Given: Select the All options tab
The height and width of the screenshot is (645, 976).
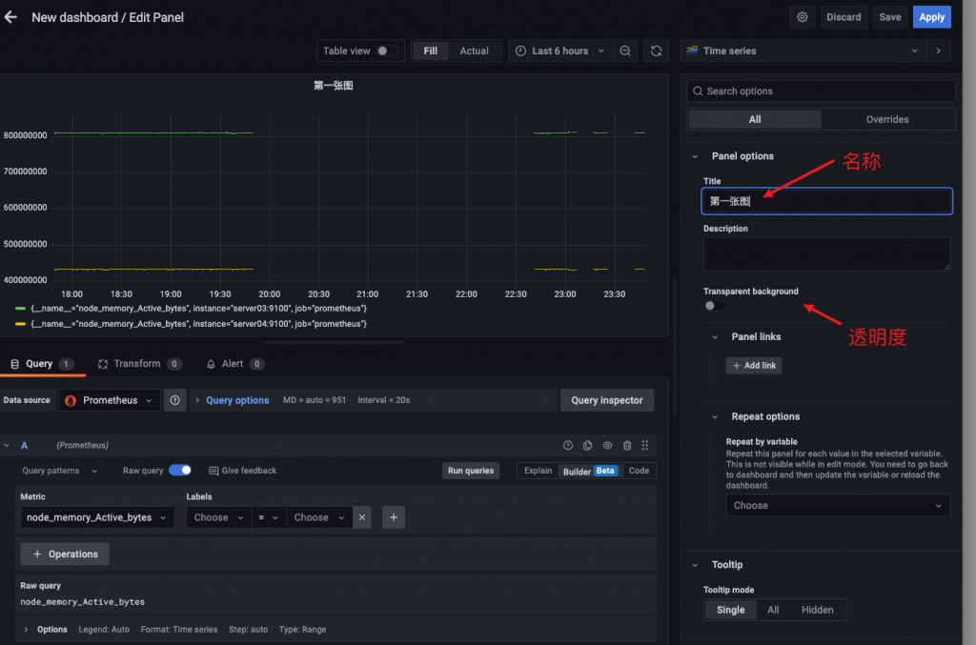Looking at the screenshot, I should 755,119.
